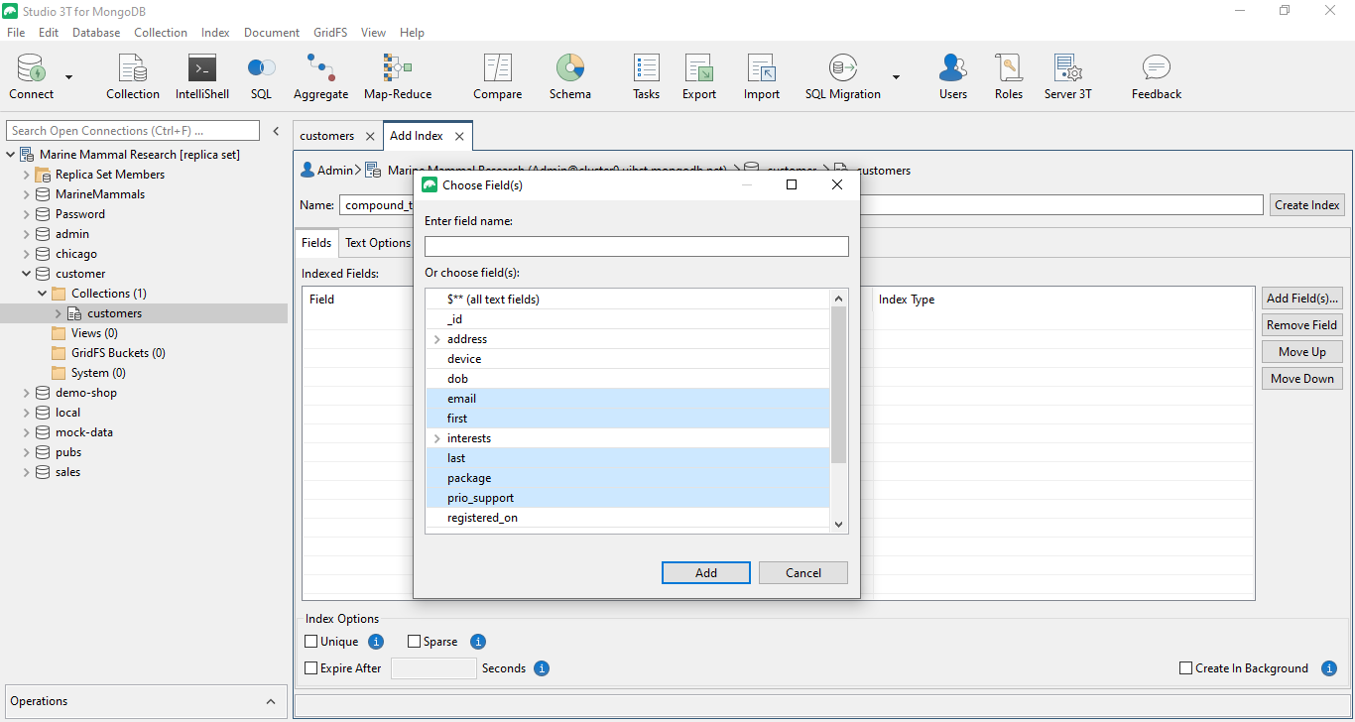Open the Users manager
Screen dimensions: 1355x722
coord(952,74)
